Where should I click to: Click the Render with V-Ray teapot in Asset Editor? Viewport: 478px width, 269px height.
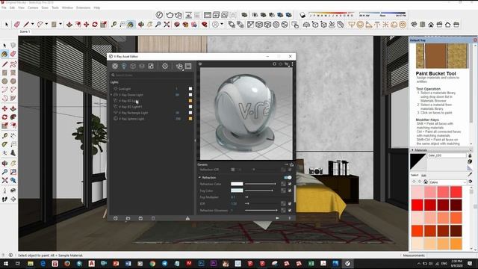point(179,67)
